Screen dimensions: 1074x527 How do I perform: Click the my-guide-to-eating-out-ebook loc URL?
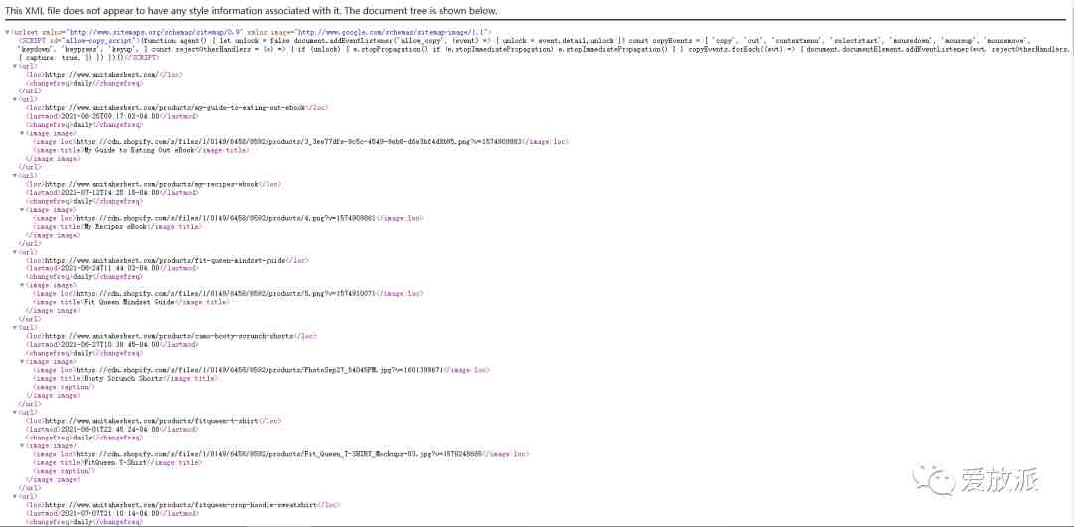(175, 107)
